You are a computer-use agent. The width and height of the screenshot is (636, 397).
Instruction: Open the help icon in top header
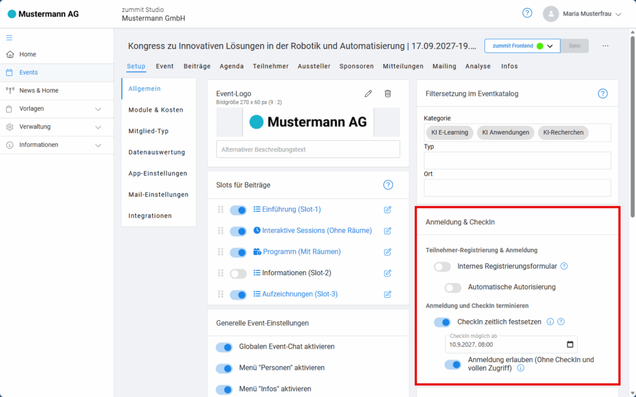tap(527, 13)
